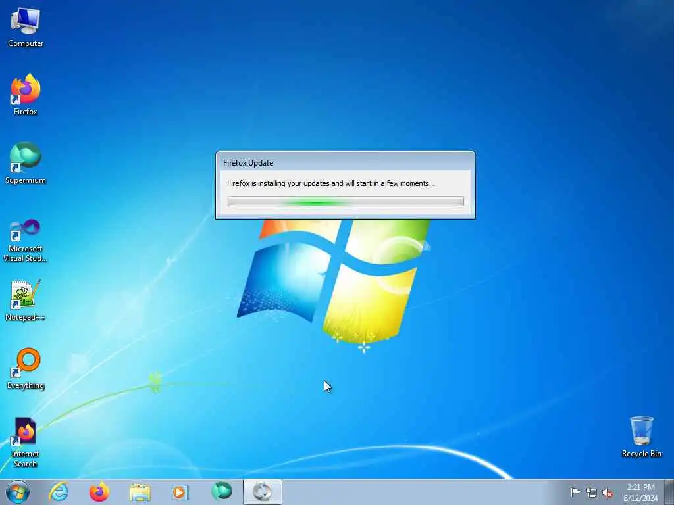Open Windows Explorer from the taskbar
674x505 pixels.
pyautogui.click(x=140, y=492)
